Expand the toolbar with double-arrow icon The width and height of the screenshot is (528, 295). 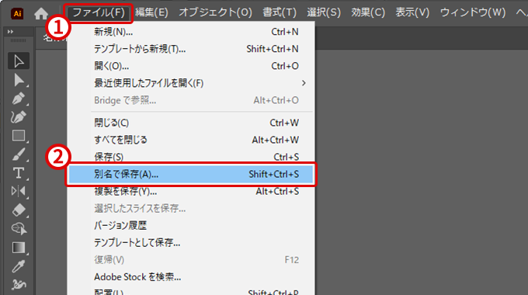coord(10,32)
